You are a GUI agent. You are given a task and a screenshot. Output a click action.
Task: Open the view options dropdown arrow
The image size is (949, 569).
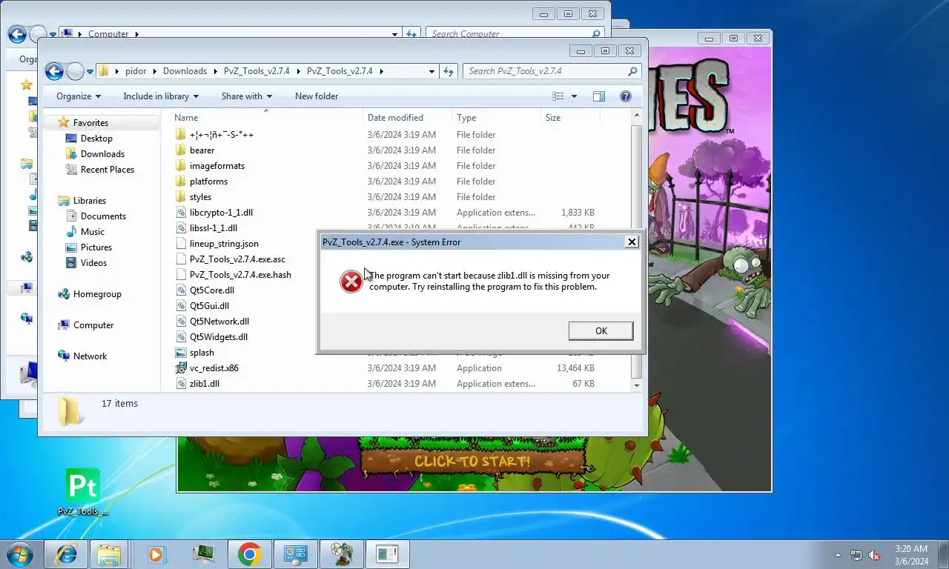(x=574, y=96)
